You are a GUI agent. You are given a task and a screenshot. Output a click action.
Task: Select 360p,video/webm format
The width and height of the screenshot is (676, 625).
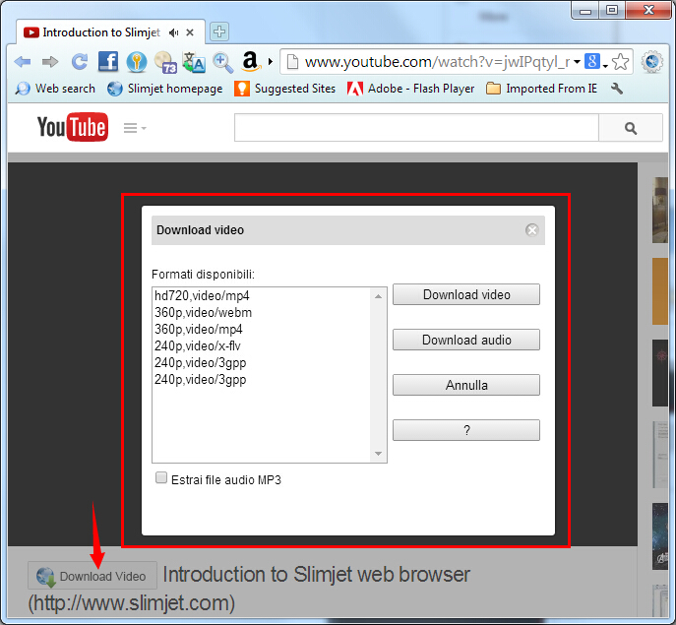(261, 313)
